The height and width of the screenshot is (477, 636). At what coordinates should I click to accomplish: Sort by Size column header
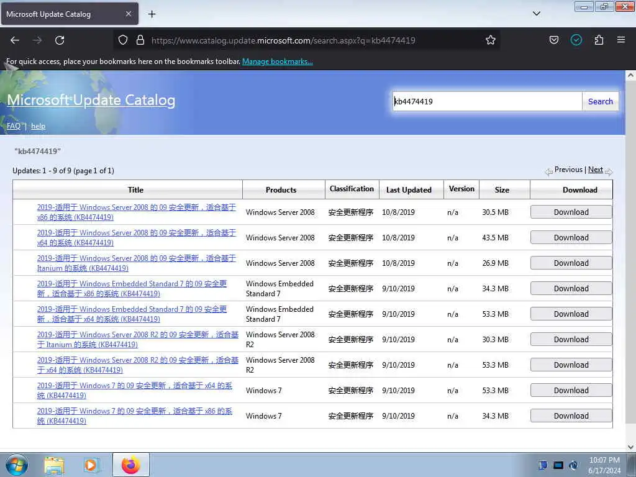501,190
